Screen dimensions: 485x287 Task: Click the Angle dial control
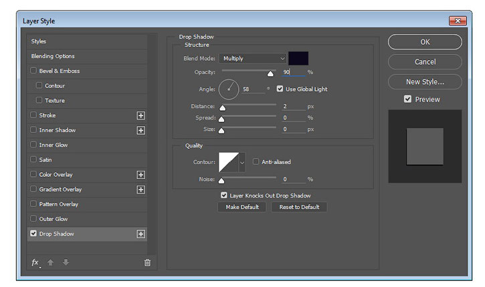229,89
